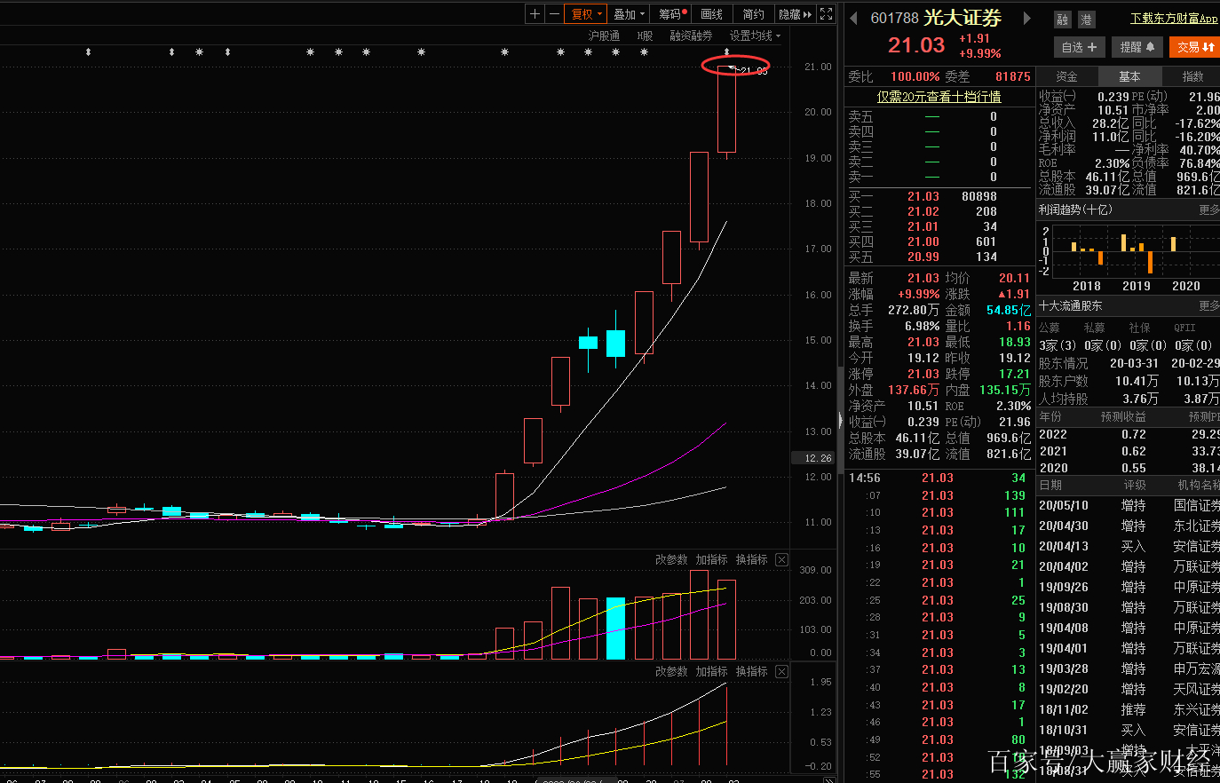Image resolution: width=1220 pixels, height=783 pixels.
Task: Click the 评级 column header
Action: [x=1134, y=485]
